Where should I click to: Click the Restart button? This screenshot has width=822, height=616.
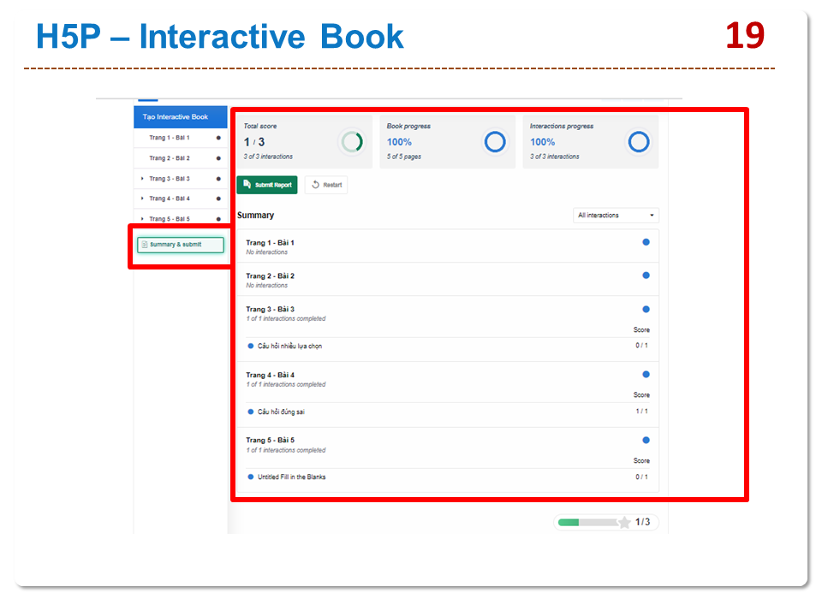pyautogui.click(x=326, y=185)
